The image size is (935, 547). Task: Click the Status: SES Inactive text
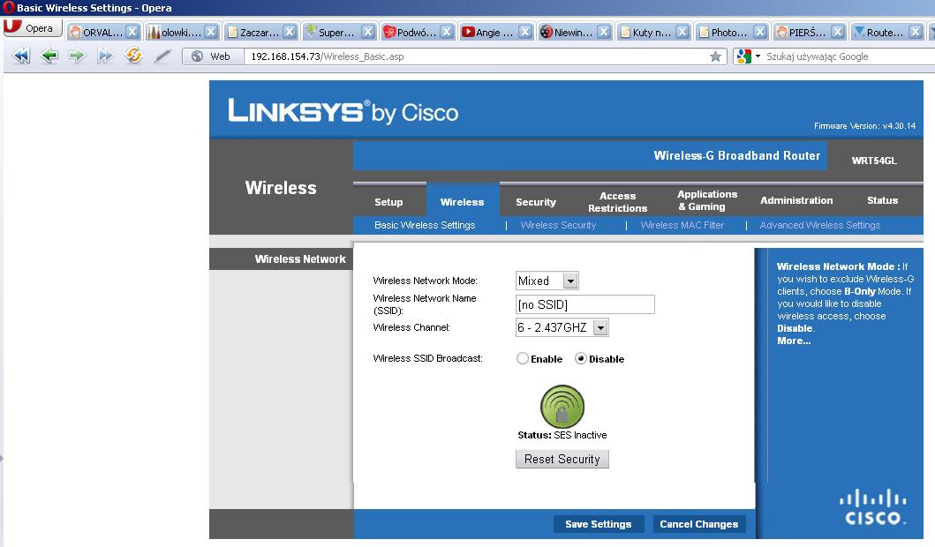(562, 435)
